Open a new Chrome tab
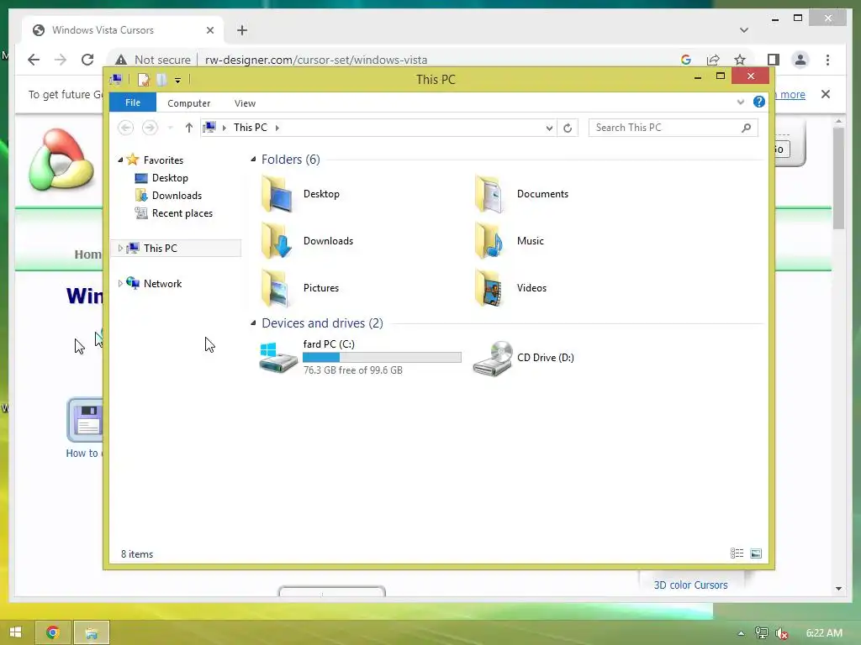 tap(242, 30)
